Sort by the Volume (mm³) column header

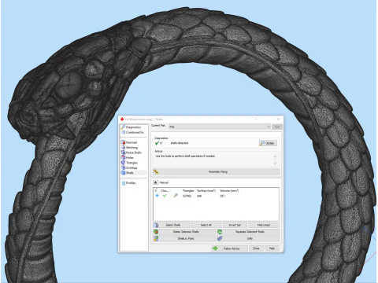coord(229,191)
